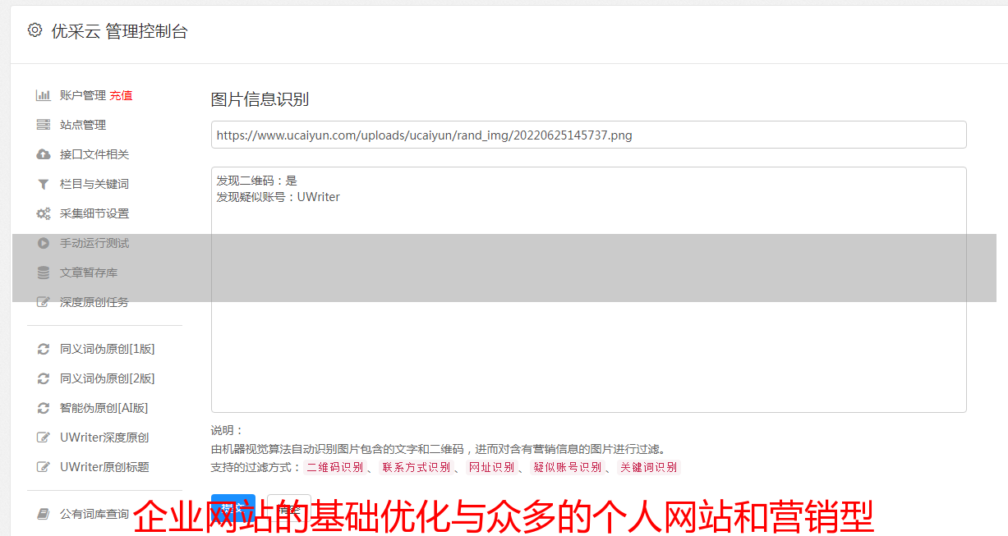
Task: Go to 深度原创任务 in sidebar
Action: coord(96,302)
